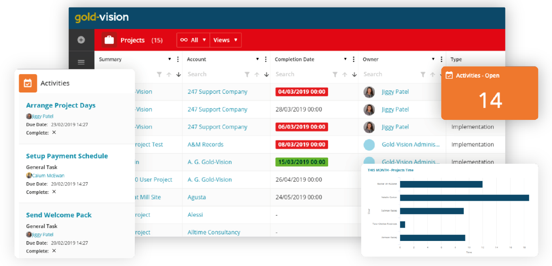
Task: Open the hamburger menu icon in sidebar
Action: click(x=81, y=62)
